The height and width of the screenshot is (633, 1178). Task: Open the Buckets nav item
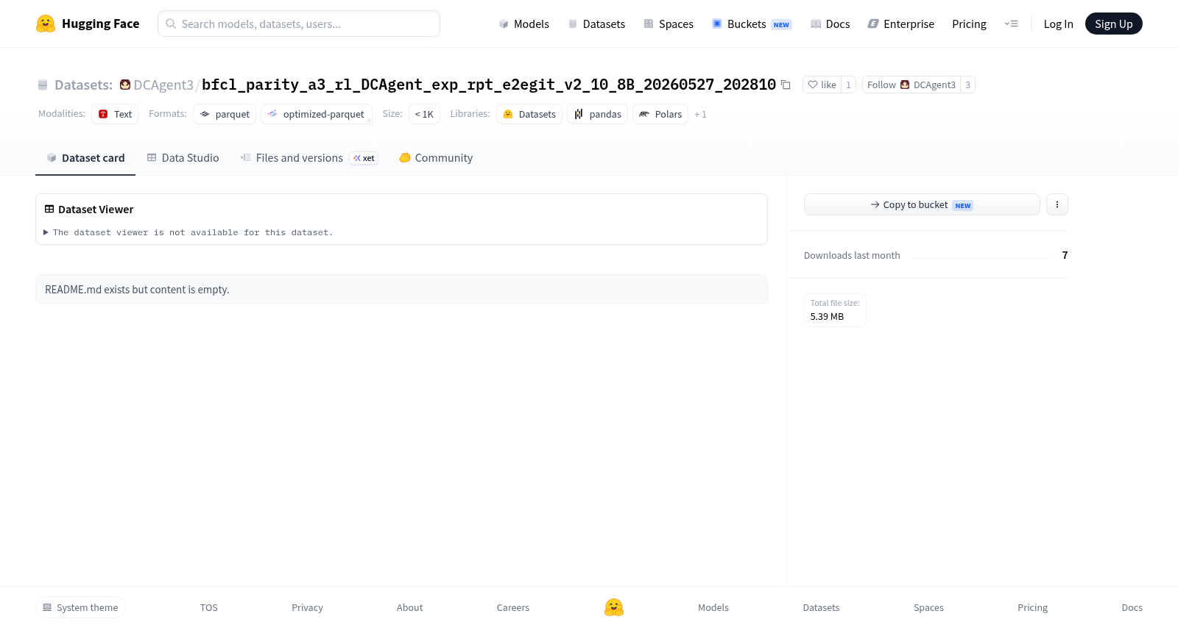(x=752, y=24)
